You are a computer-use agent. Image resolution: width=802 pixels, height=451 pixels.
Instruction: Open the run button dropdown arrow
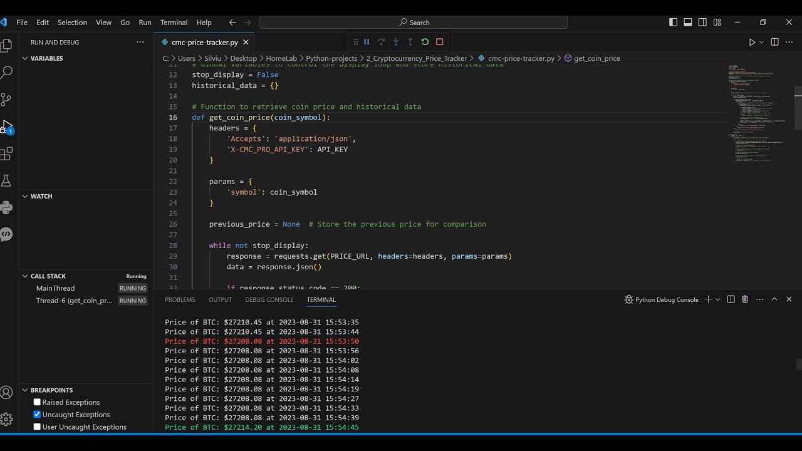(761, 42)
